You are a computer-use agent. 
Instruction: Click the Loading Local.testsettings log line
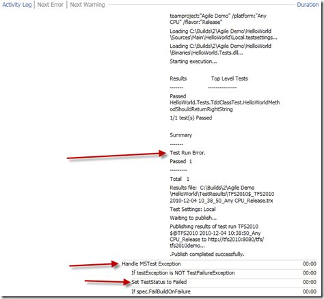224,34
